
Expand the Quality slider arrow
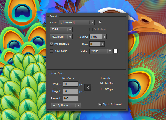pos(104,37)
